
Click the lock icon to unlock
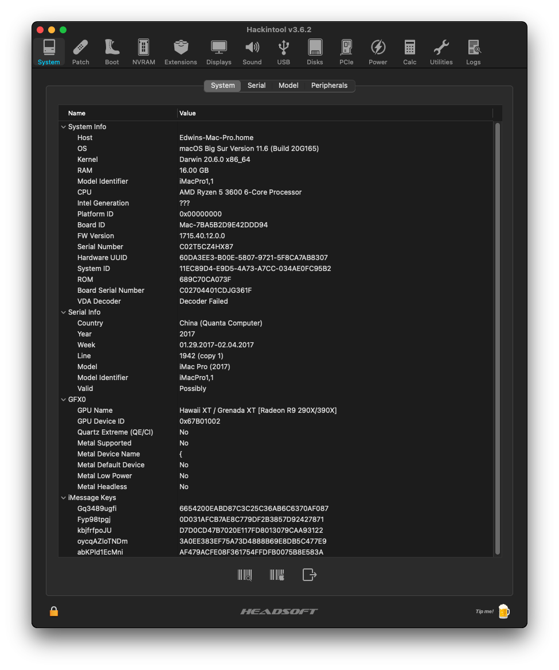point(54,611)
